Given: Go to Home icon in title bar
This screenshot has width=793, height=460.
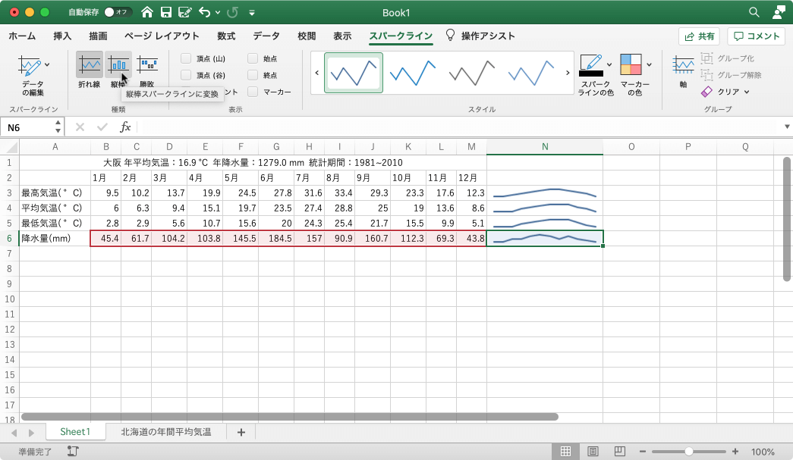Looking at the screenshot, I should (x=146, y=12).
